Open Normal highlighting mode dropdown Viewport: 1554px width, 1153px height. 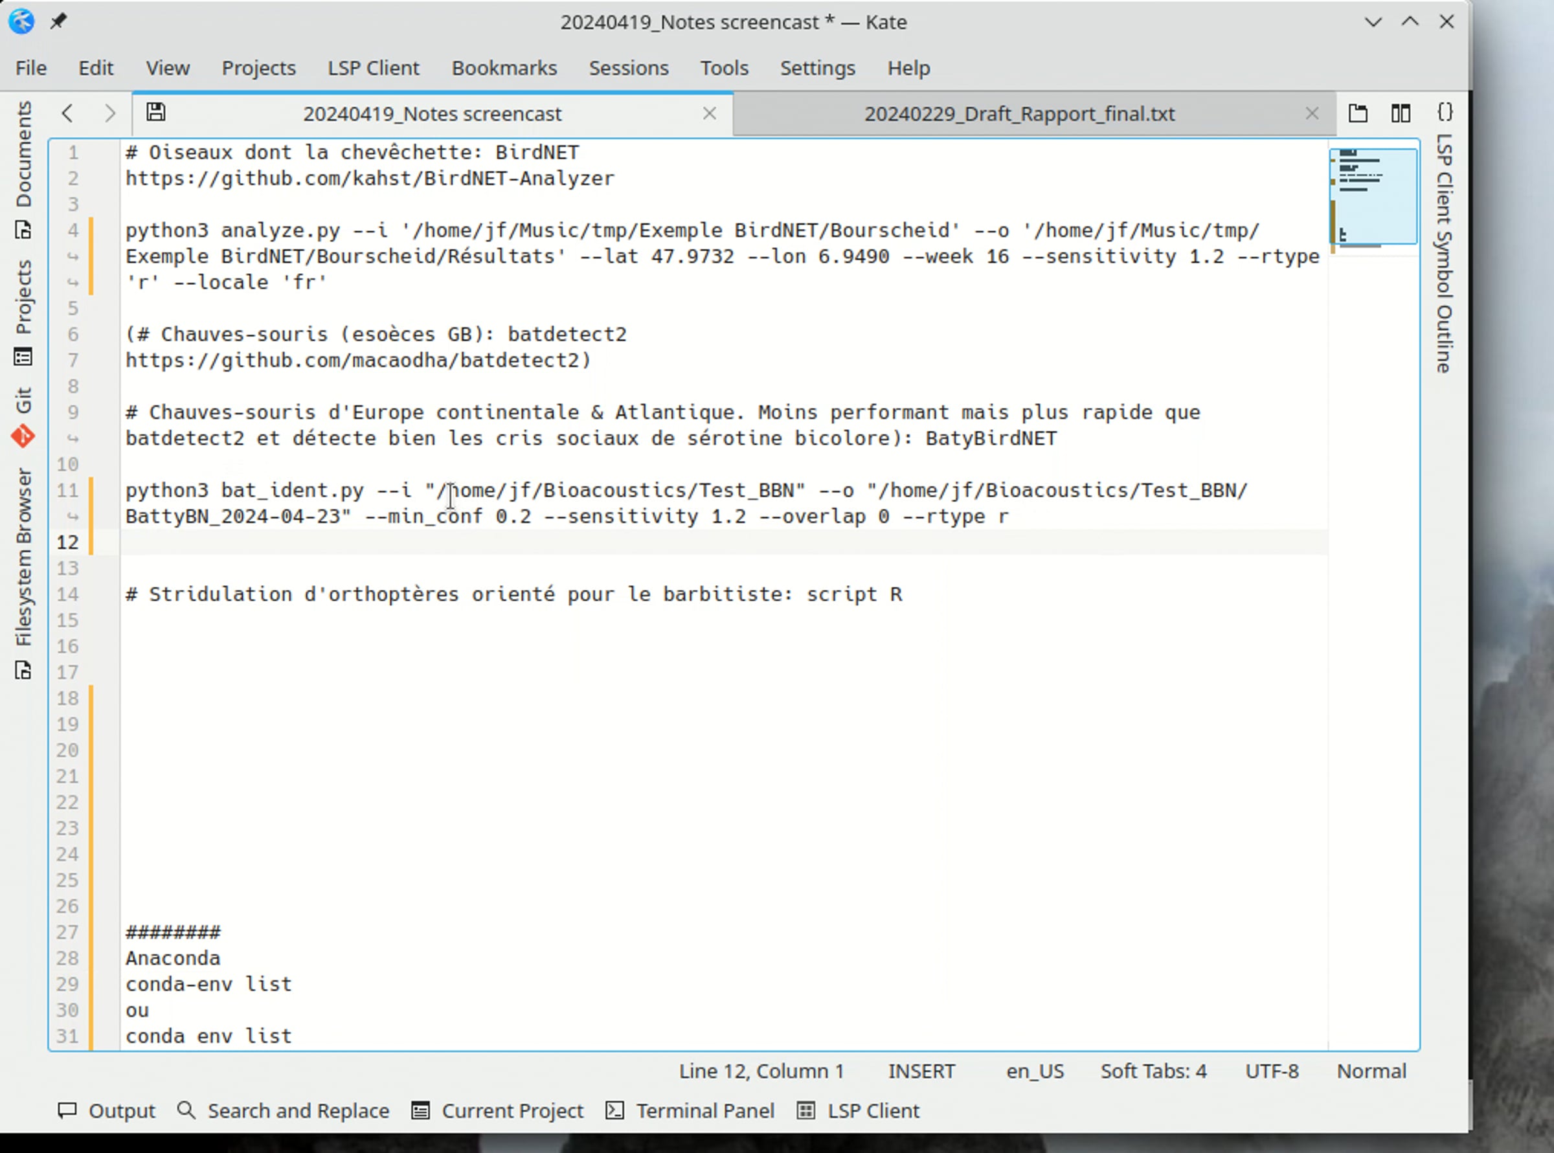coord(1371,1071)
